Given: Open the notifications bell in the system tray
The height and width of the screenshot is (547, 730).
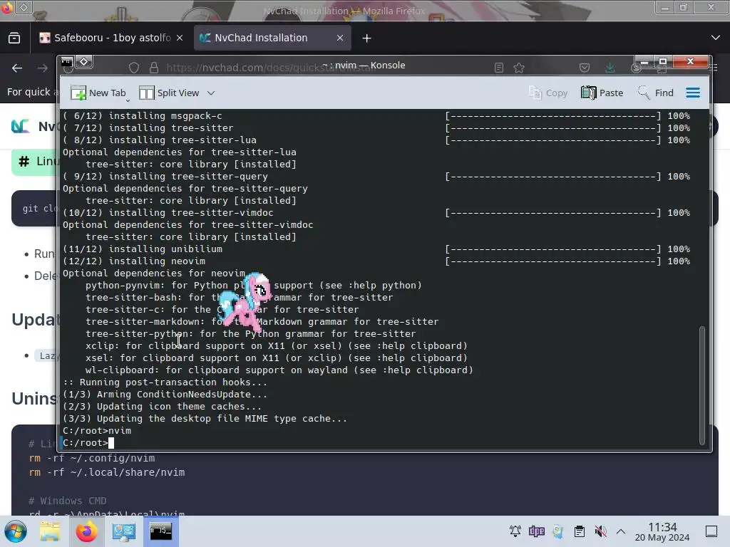Looking at the screenshot, I should pos(515,531).
